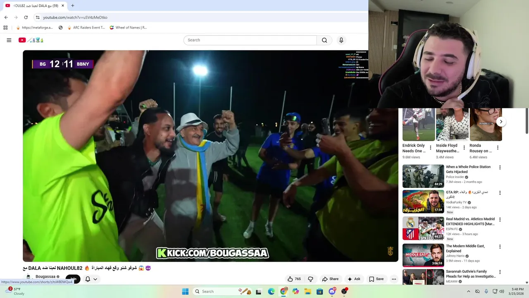
Task: Open a new browser tab
Action: 73,6
